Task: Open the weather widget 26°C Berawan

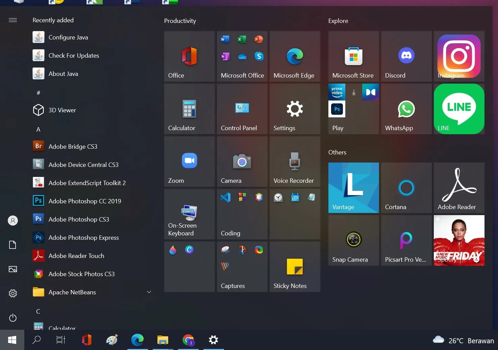Action: point(463,340)
